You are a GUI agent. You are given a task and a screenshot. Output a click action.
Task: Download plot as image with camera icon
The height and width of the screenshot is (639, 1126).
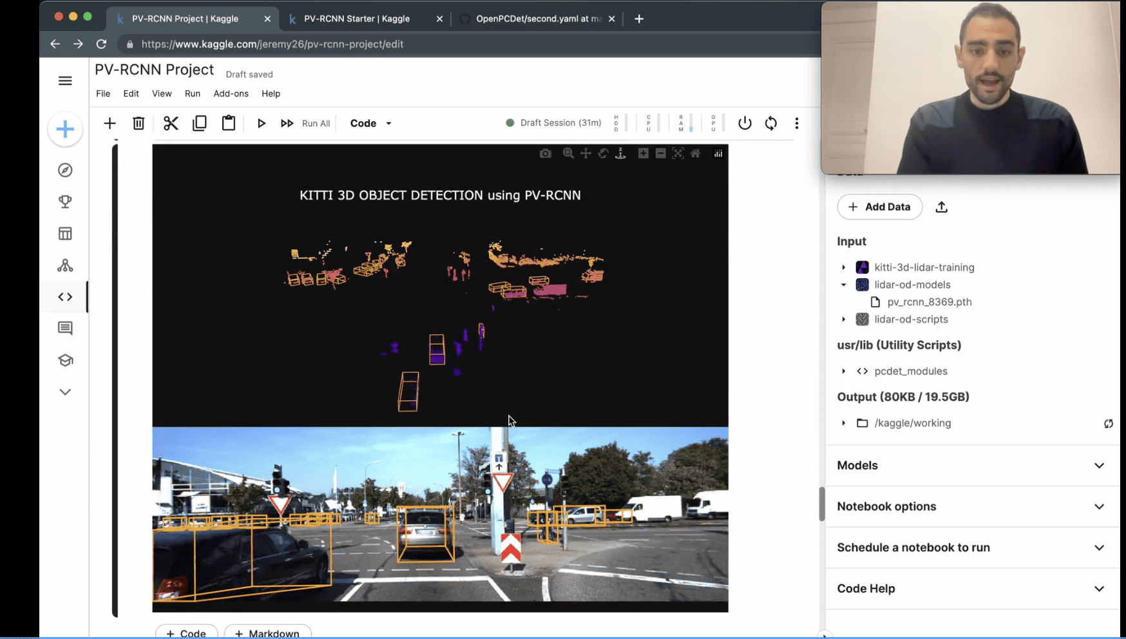[546, 153]
